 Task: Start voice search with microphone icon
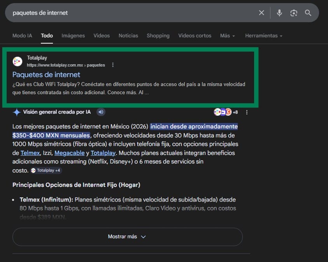279,13
